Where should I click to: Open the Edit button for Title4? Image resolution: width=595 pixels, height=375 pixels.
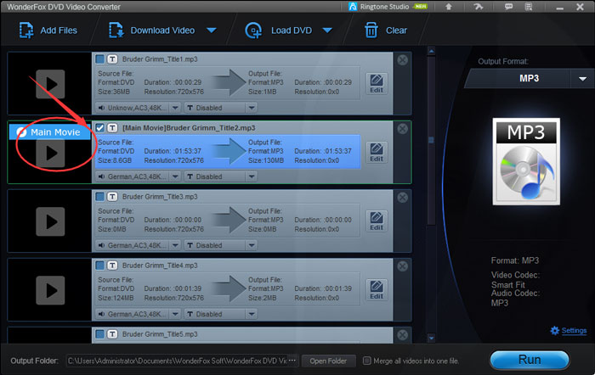coord(377,290)
